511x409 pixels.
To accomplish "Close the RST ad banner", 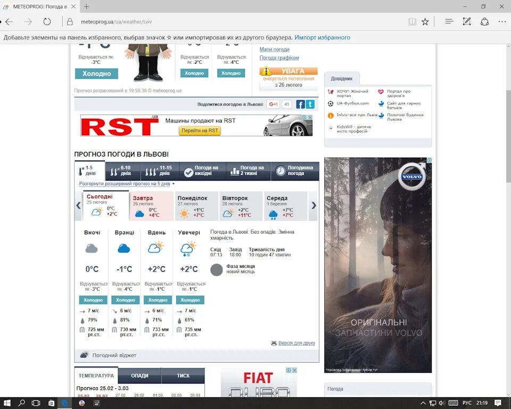I will [x=310, y=117].
